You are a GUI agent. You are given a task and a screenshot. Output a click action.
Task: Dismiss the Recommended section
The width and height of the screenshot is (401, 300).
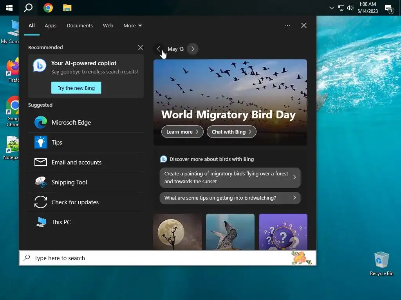pyautogui.click(x=141, y=48)
